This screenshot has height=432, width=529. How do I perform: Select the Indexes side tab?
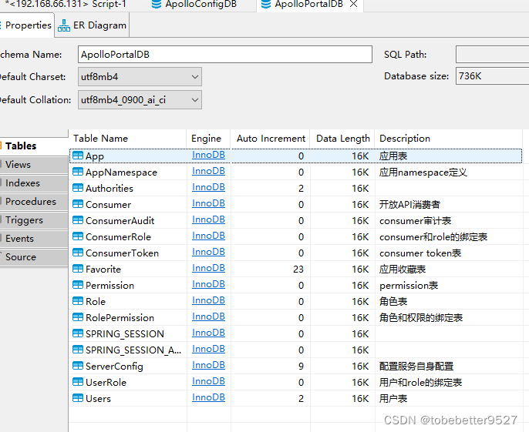pyautogui.click(x=34, y=183)
